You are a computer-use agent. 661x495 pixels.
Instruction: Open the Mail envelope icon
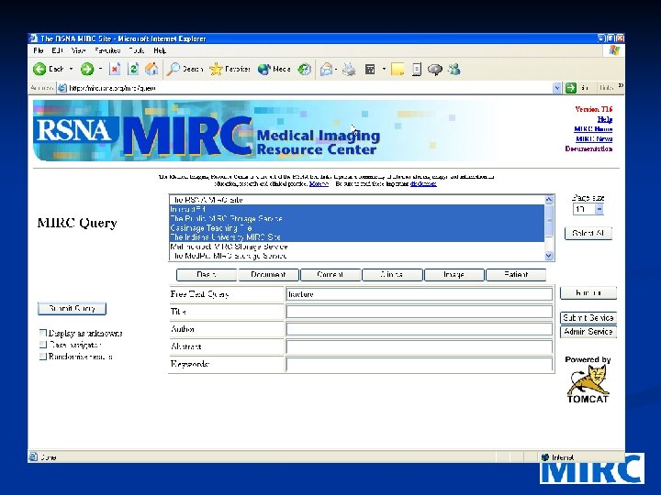(x=326, y=69)
